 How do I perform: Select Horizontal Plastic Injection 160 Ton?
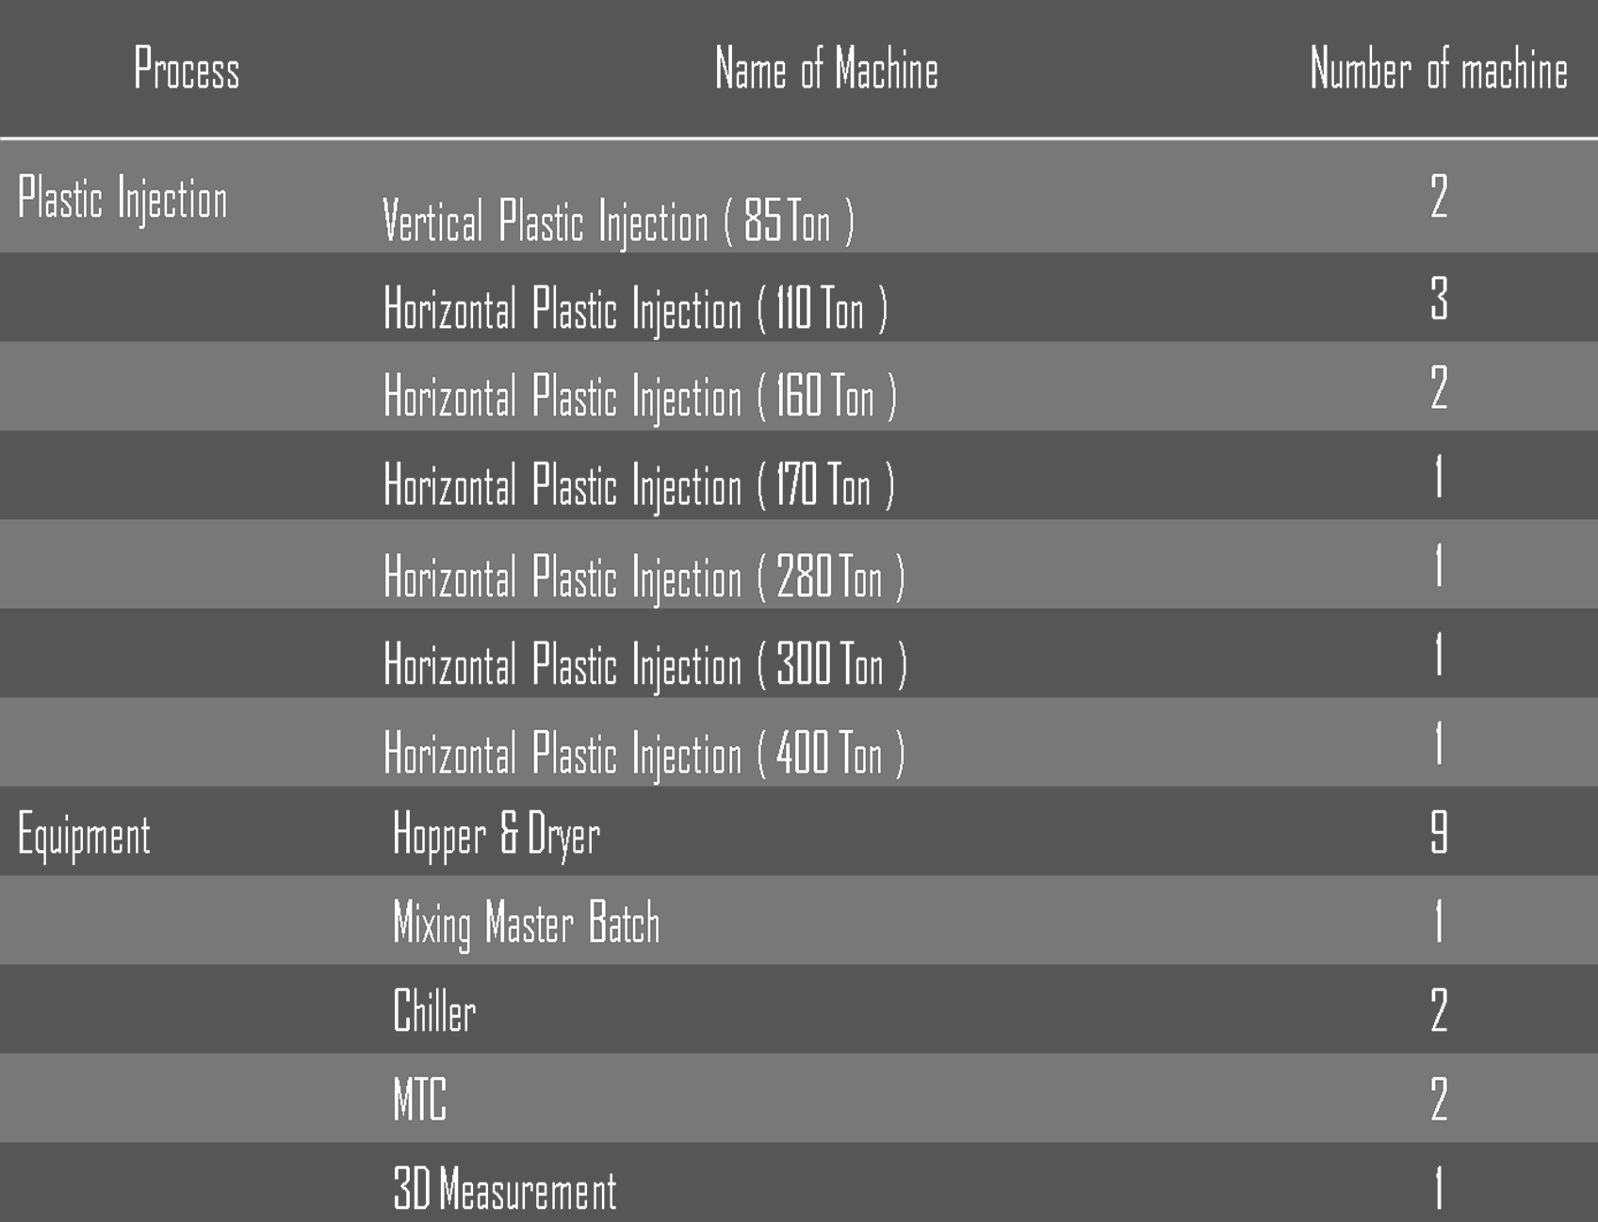tap(640, 396)
